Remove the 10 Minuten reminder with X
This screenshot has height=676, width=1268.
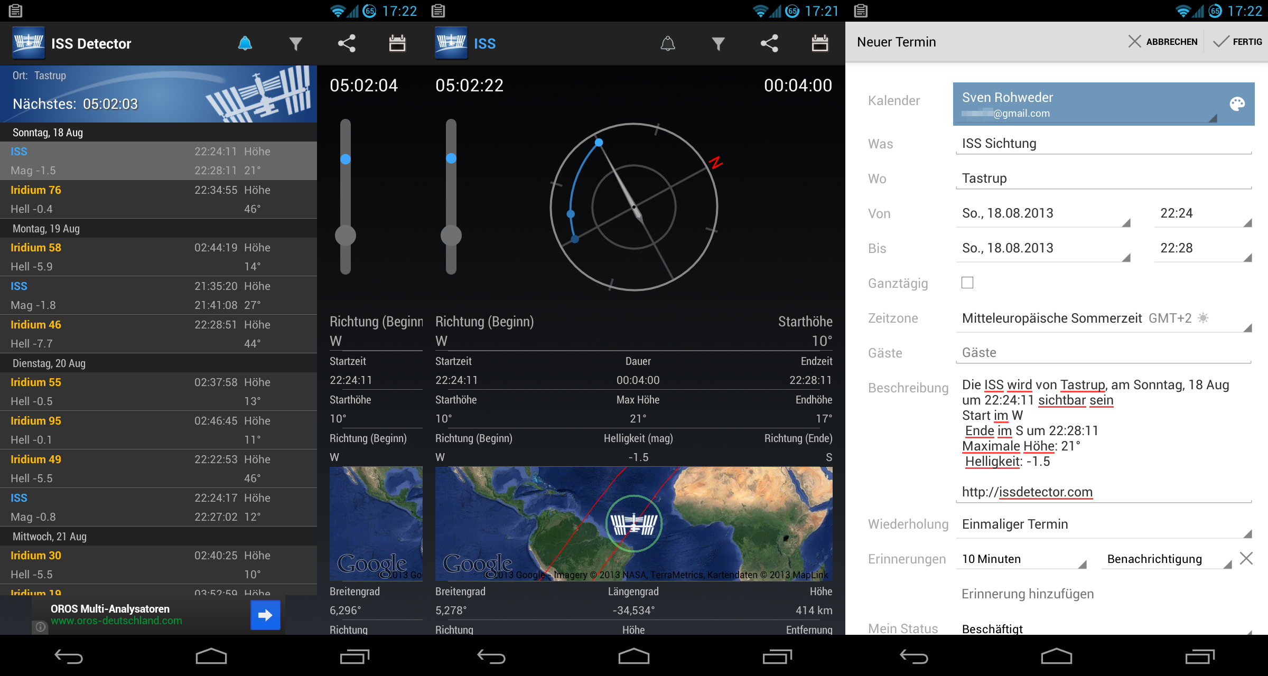click(1246, 558)
